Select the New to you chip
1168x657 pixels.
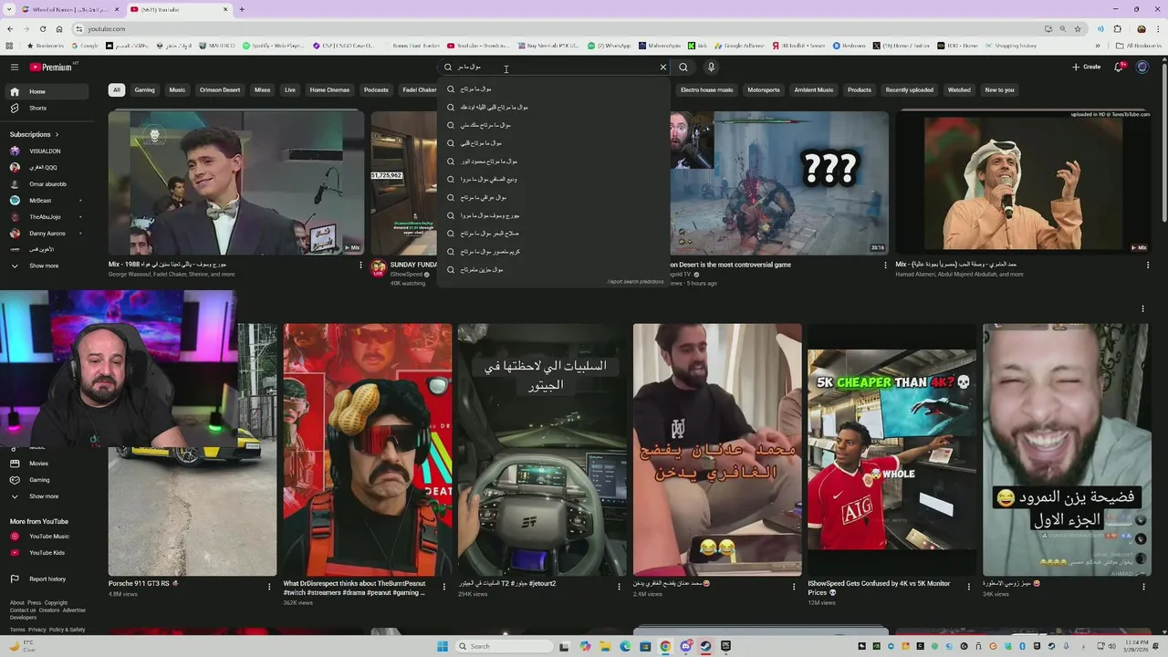pyautogui.click(x=999, y=89)
